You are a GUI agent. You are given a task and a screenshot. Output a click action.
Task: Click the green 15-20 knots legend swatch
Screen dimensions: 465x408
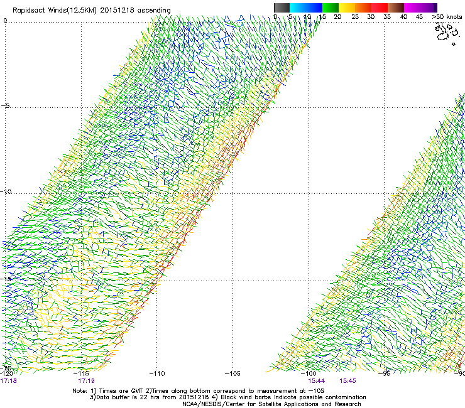(x=331, y=8)
